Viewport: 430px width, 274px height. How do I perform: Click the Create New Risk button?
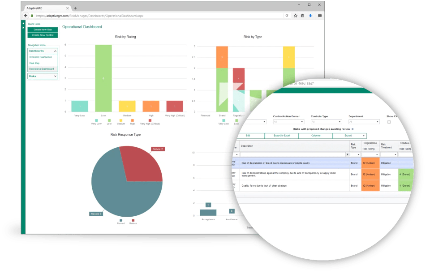(43, 30)
